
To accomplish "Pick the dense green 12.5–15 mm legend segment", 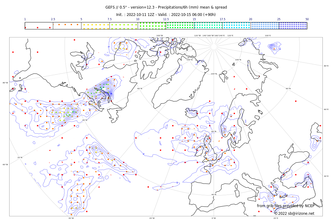I will click(x=180, y=26).
